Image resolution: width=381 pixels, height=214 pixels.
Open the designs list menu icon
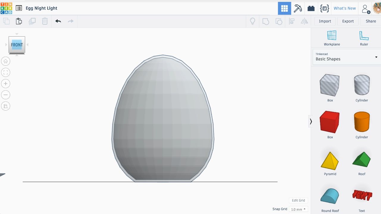19,8
